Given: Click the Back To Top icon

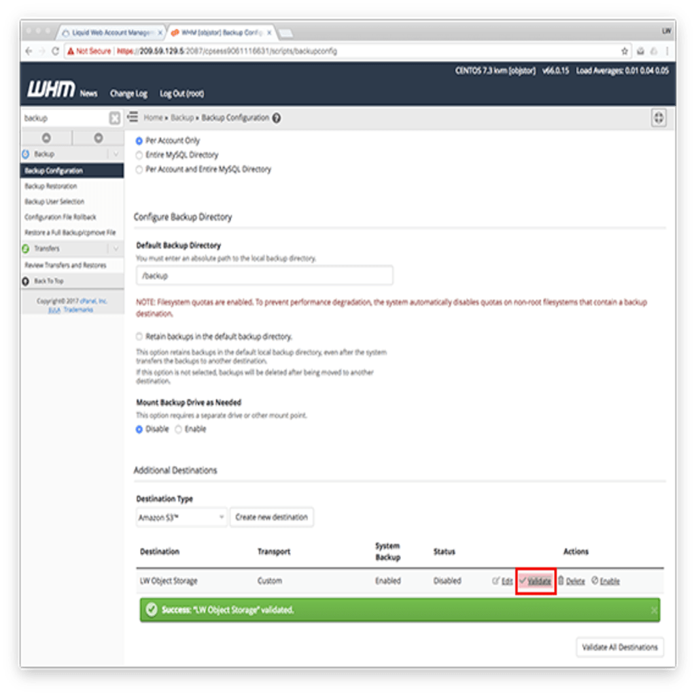Looking at the screenshot, I should point(26,281).
